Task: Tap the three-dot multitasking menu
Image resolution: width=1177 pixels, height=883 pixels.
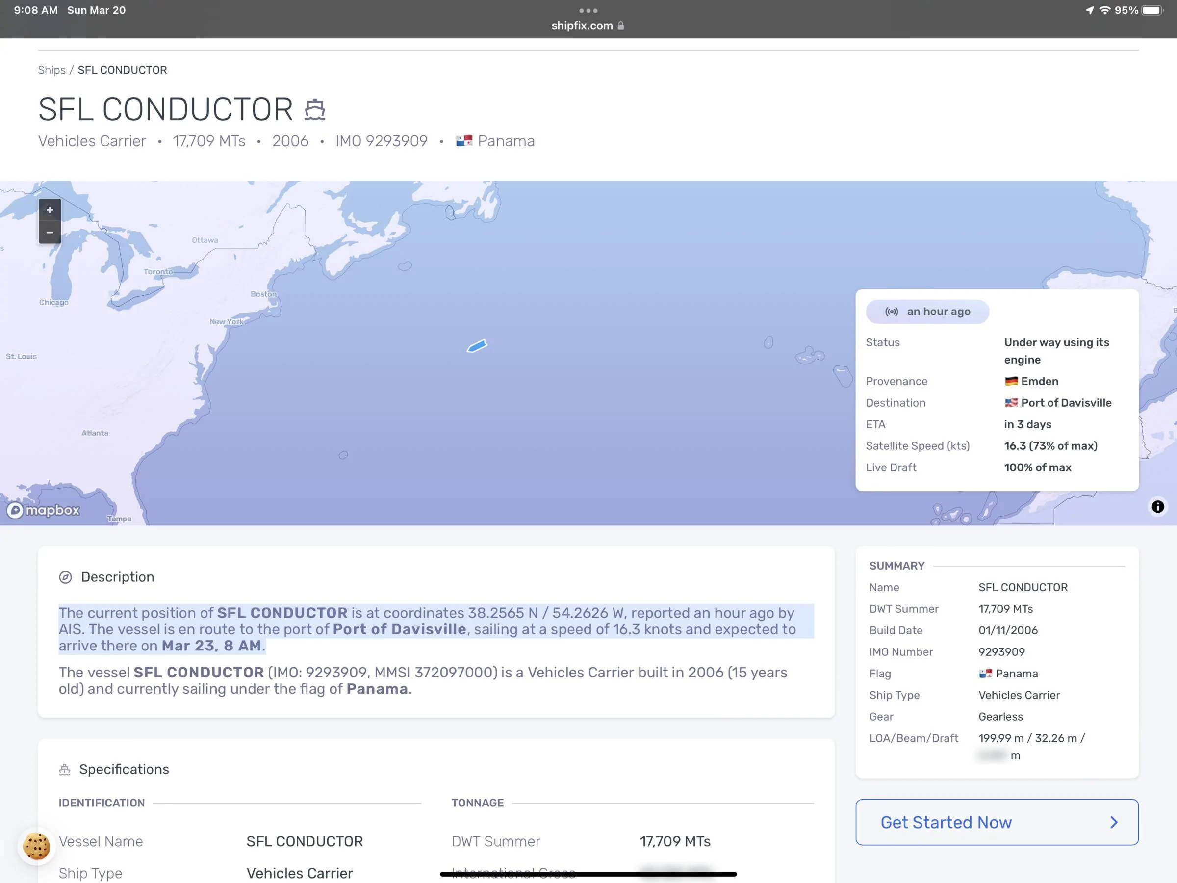Action: tap(588, 11)
